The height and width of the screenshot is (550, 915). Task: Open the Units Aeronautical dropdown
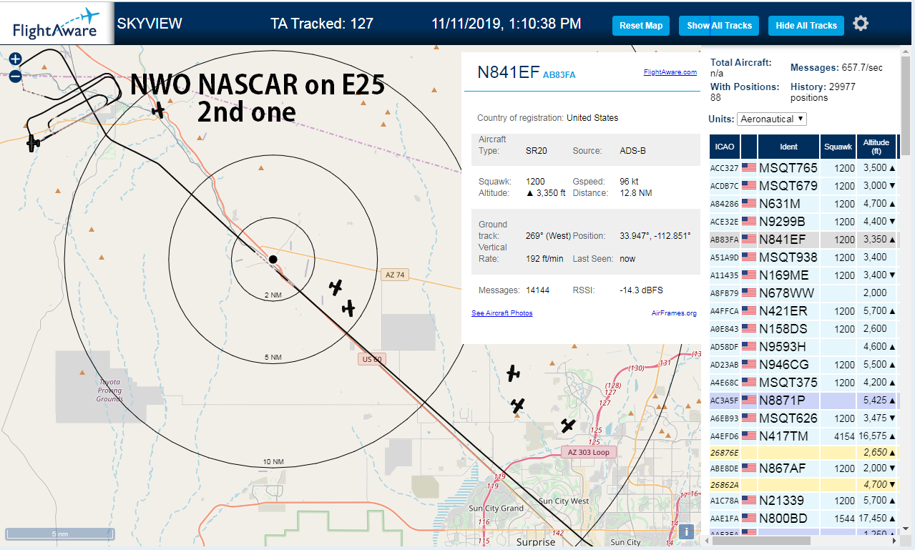tap(772, 119)
